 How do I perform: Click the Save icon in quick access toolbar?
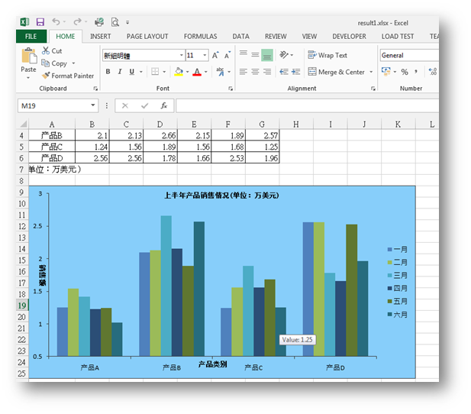tap(40, 23)
